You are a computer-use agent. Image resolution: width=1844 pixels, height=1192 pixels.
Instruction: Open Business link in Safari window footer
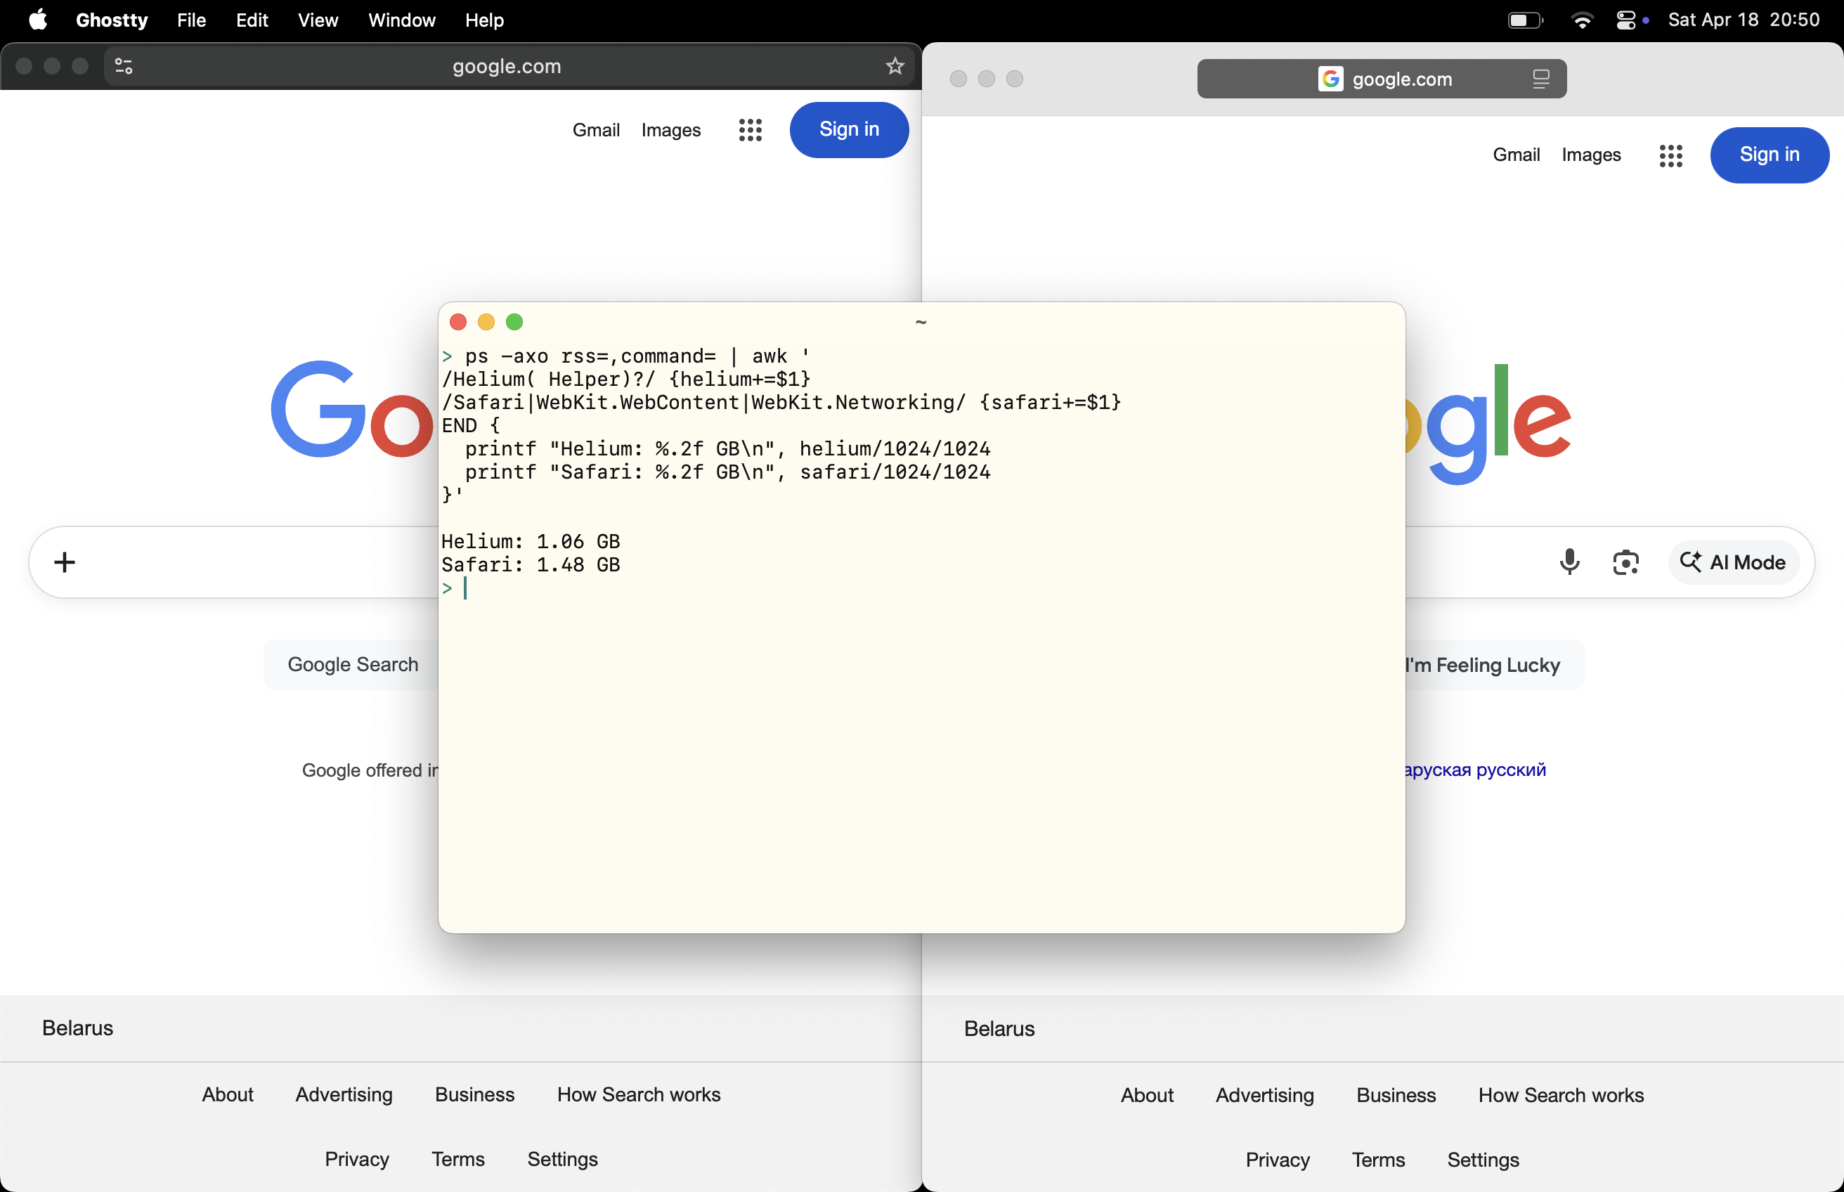tap(1396, 1095)
